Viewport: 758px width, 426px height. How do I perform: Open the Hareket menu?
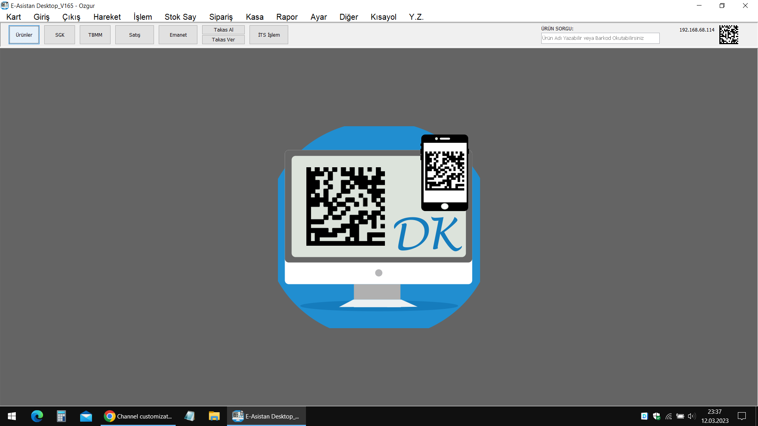pos(107,17)
